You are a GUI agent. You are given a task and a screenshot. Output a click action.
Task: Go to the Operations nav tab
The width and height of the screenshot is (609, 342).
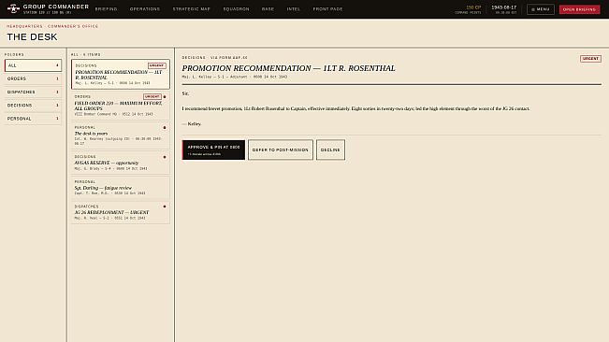pyautogui.click(x=145, y=9)
